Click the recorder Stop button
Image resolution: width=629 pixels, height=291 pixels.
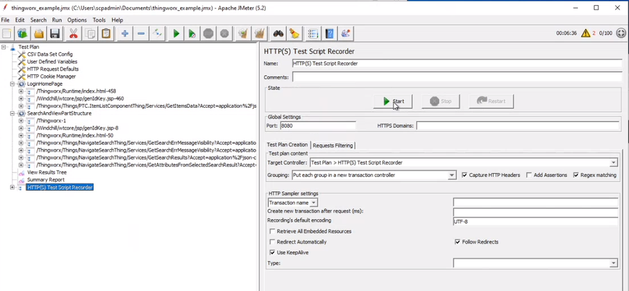coord(441,101)
